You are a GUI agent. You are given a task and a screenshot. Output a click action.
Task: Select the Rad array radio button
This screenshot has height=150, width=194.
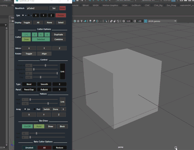pos(35,109)
